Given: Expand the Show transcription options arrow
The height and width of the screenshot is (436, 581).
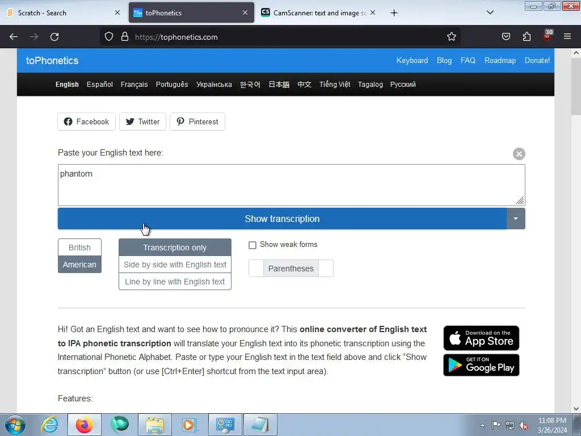Looking at the screenshot, I should (x=516, y=219).
